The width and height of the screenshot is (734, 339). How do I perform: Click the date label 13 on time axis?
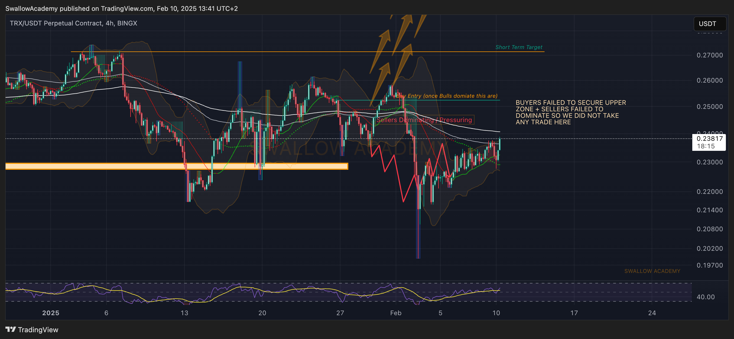(184, 313)
